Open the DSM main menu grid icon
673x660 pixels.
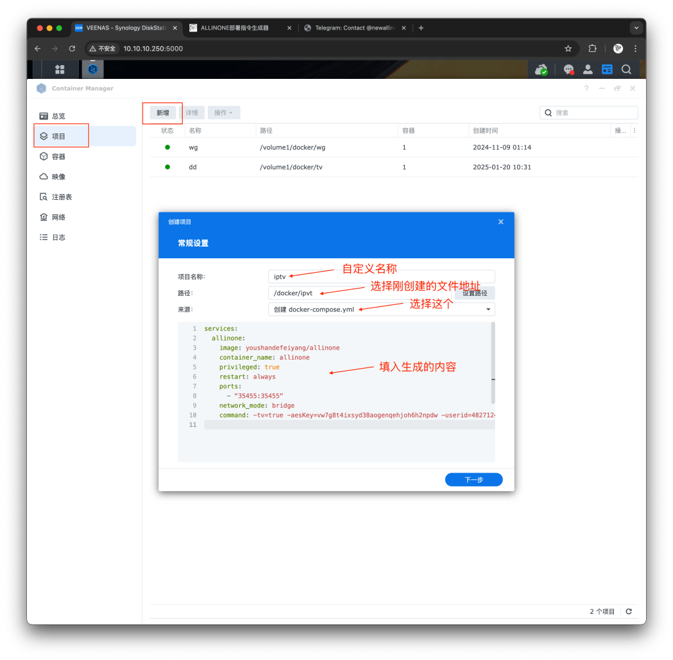point(60,69)
